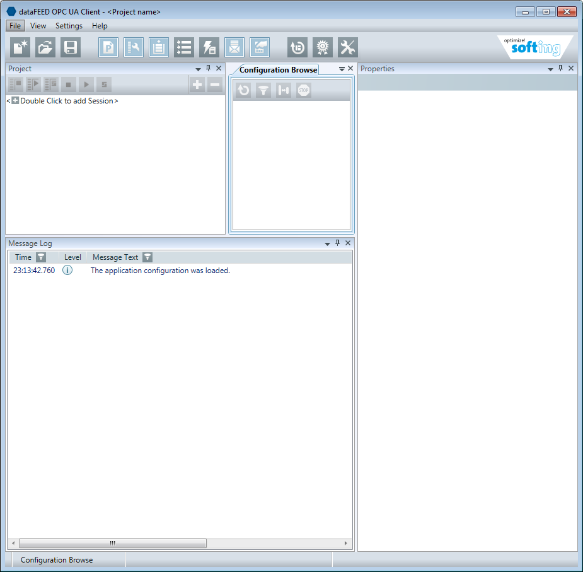Click Message Log scroll left arrow

point(13,544)
